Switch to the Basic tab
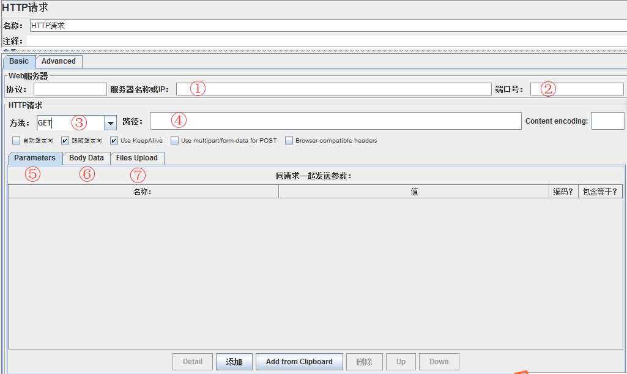The height and width of the screenshot is (374, 627). (x=19, y=62)
